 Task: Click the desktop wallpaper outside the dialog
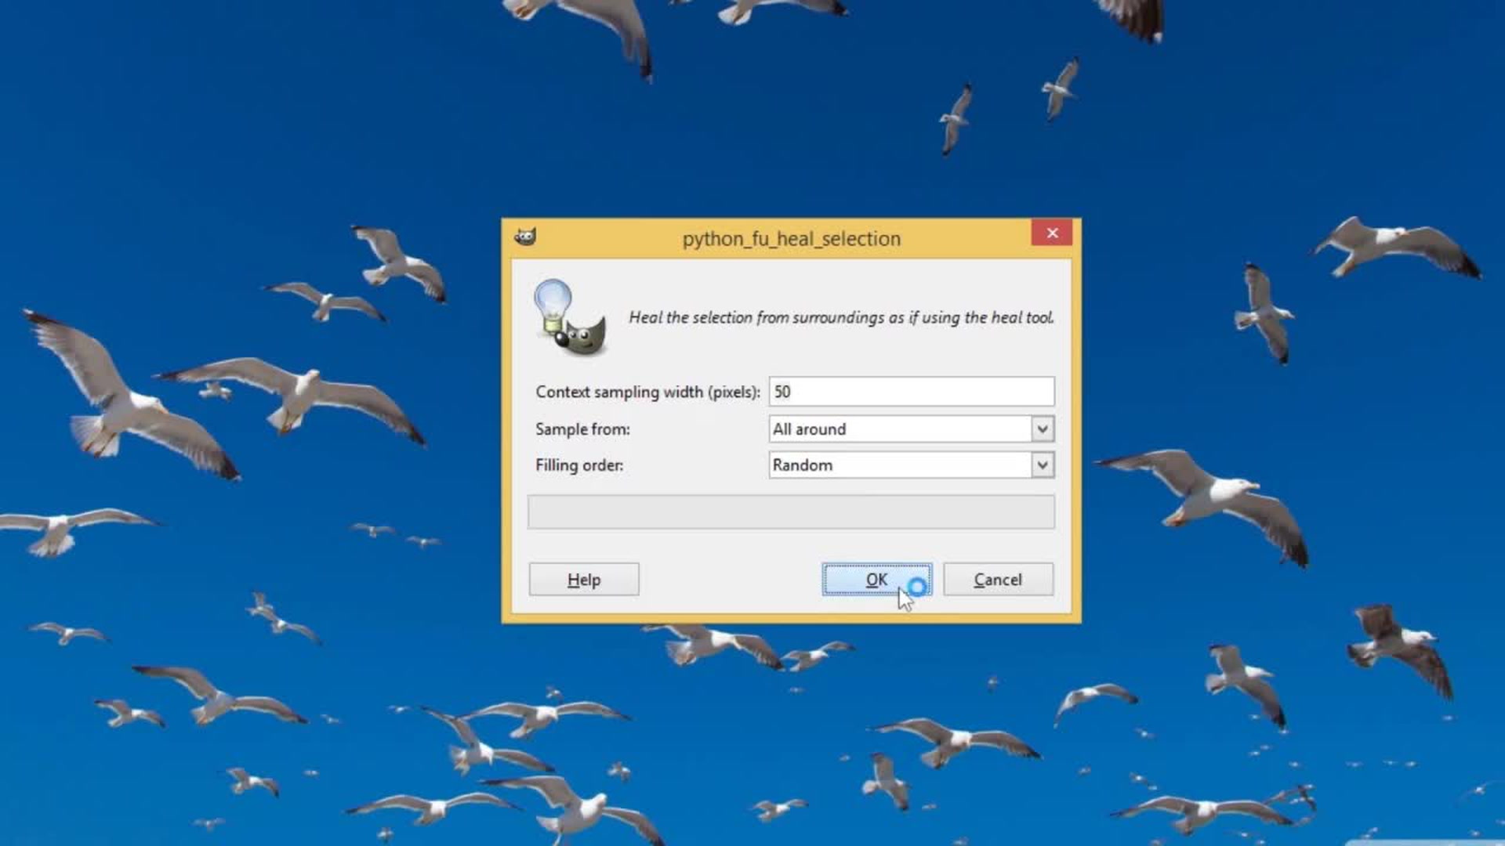235,117
